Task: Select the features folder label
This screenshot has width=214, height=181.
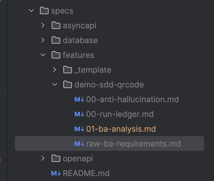Action: (78, 55)
